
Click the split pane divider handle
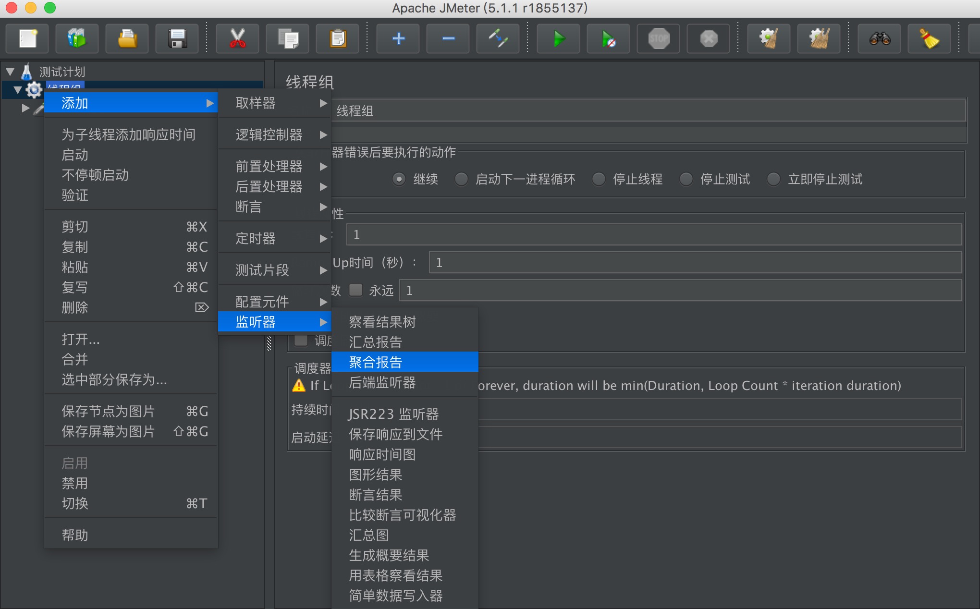pos(269,343)
